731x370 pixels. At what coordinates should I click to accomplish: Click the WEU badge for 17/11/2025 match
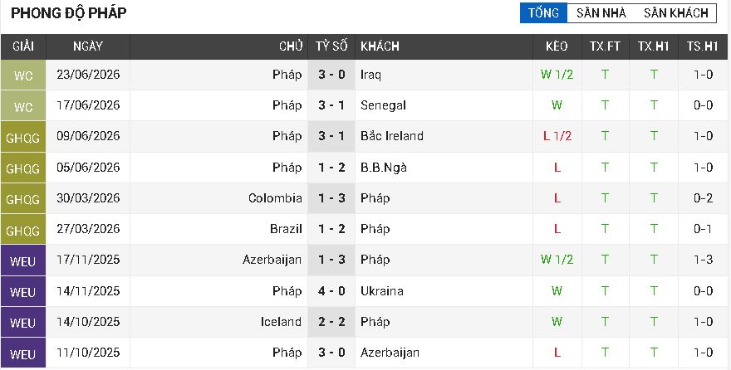(x=23, y=260)
